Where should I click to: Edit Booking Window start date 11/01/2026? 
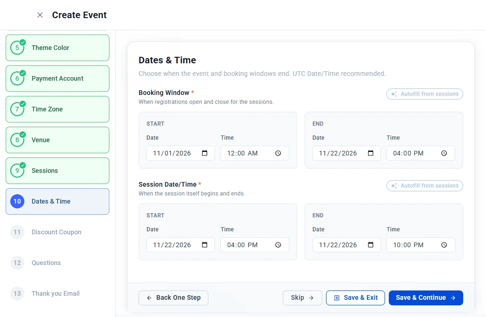[180, 153]
